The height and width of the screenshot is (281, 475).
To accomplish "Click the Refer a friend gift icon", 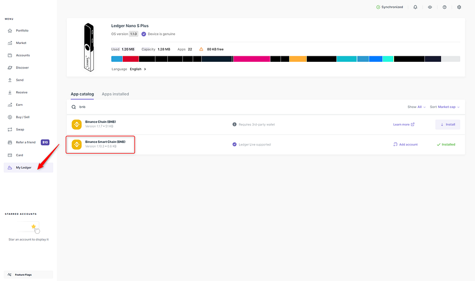I will [10, 142].
